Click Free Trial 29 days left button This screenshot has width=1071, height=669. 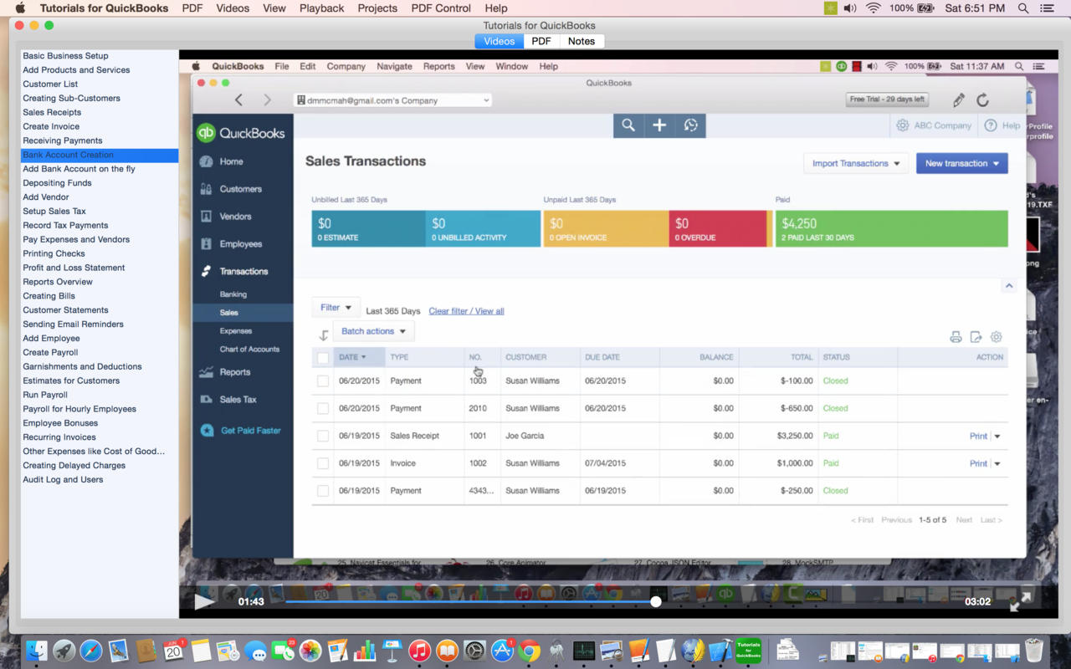[887, 100]
